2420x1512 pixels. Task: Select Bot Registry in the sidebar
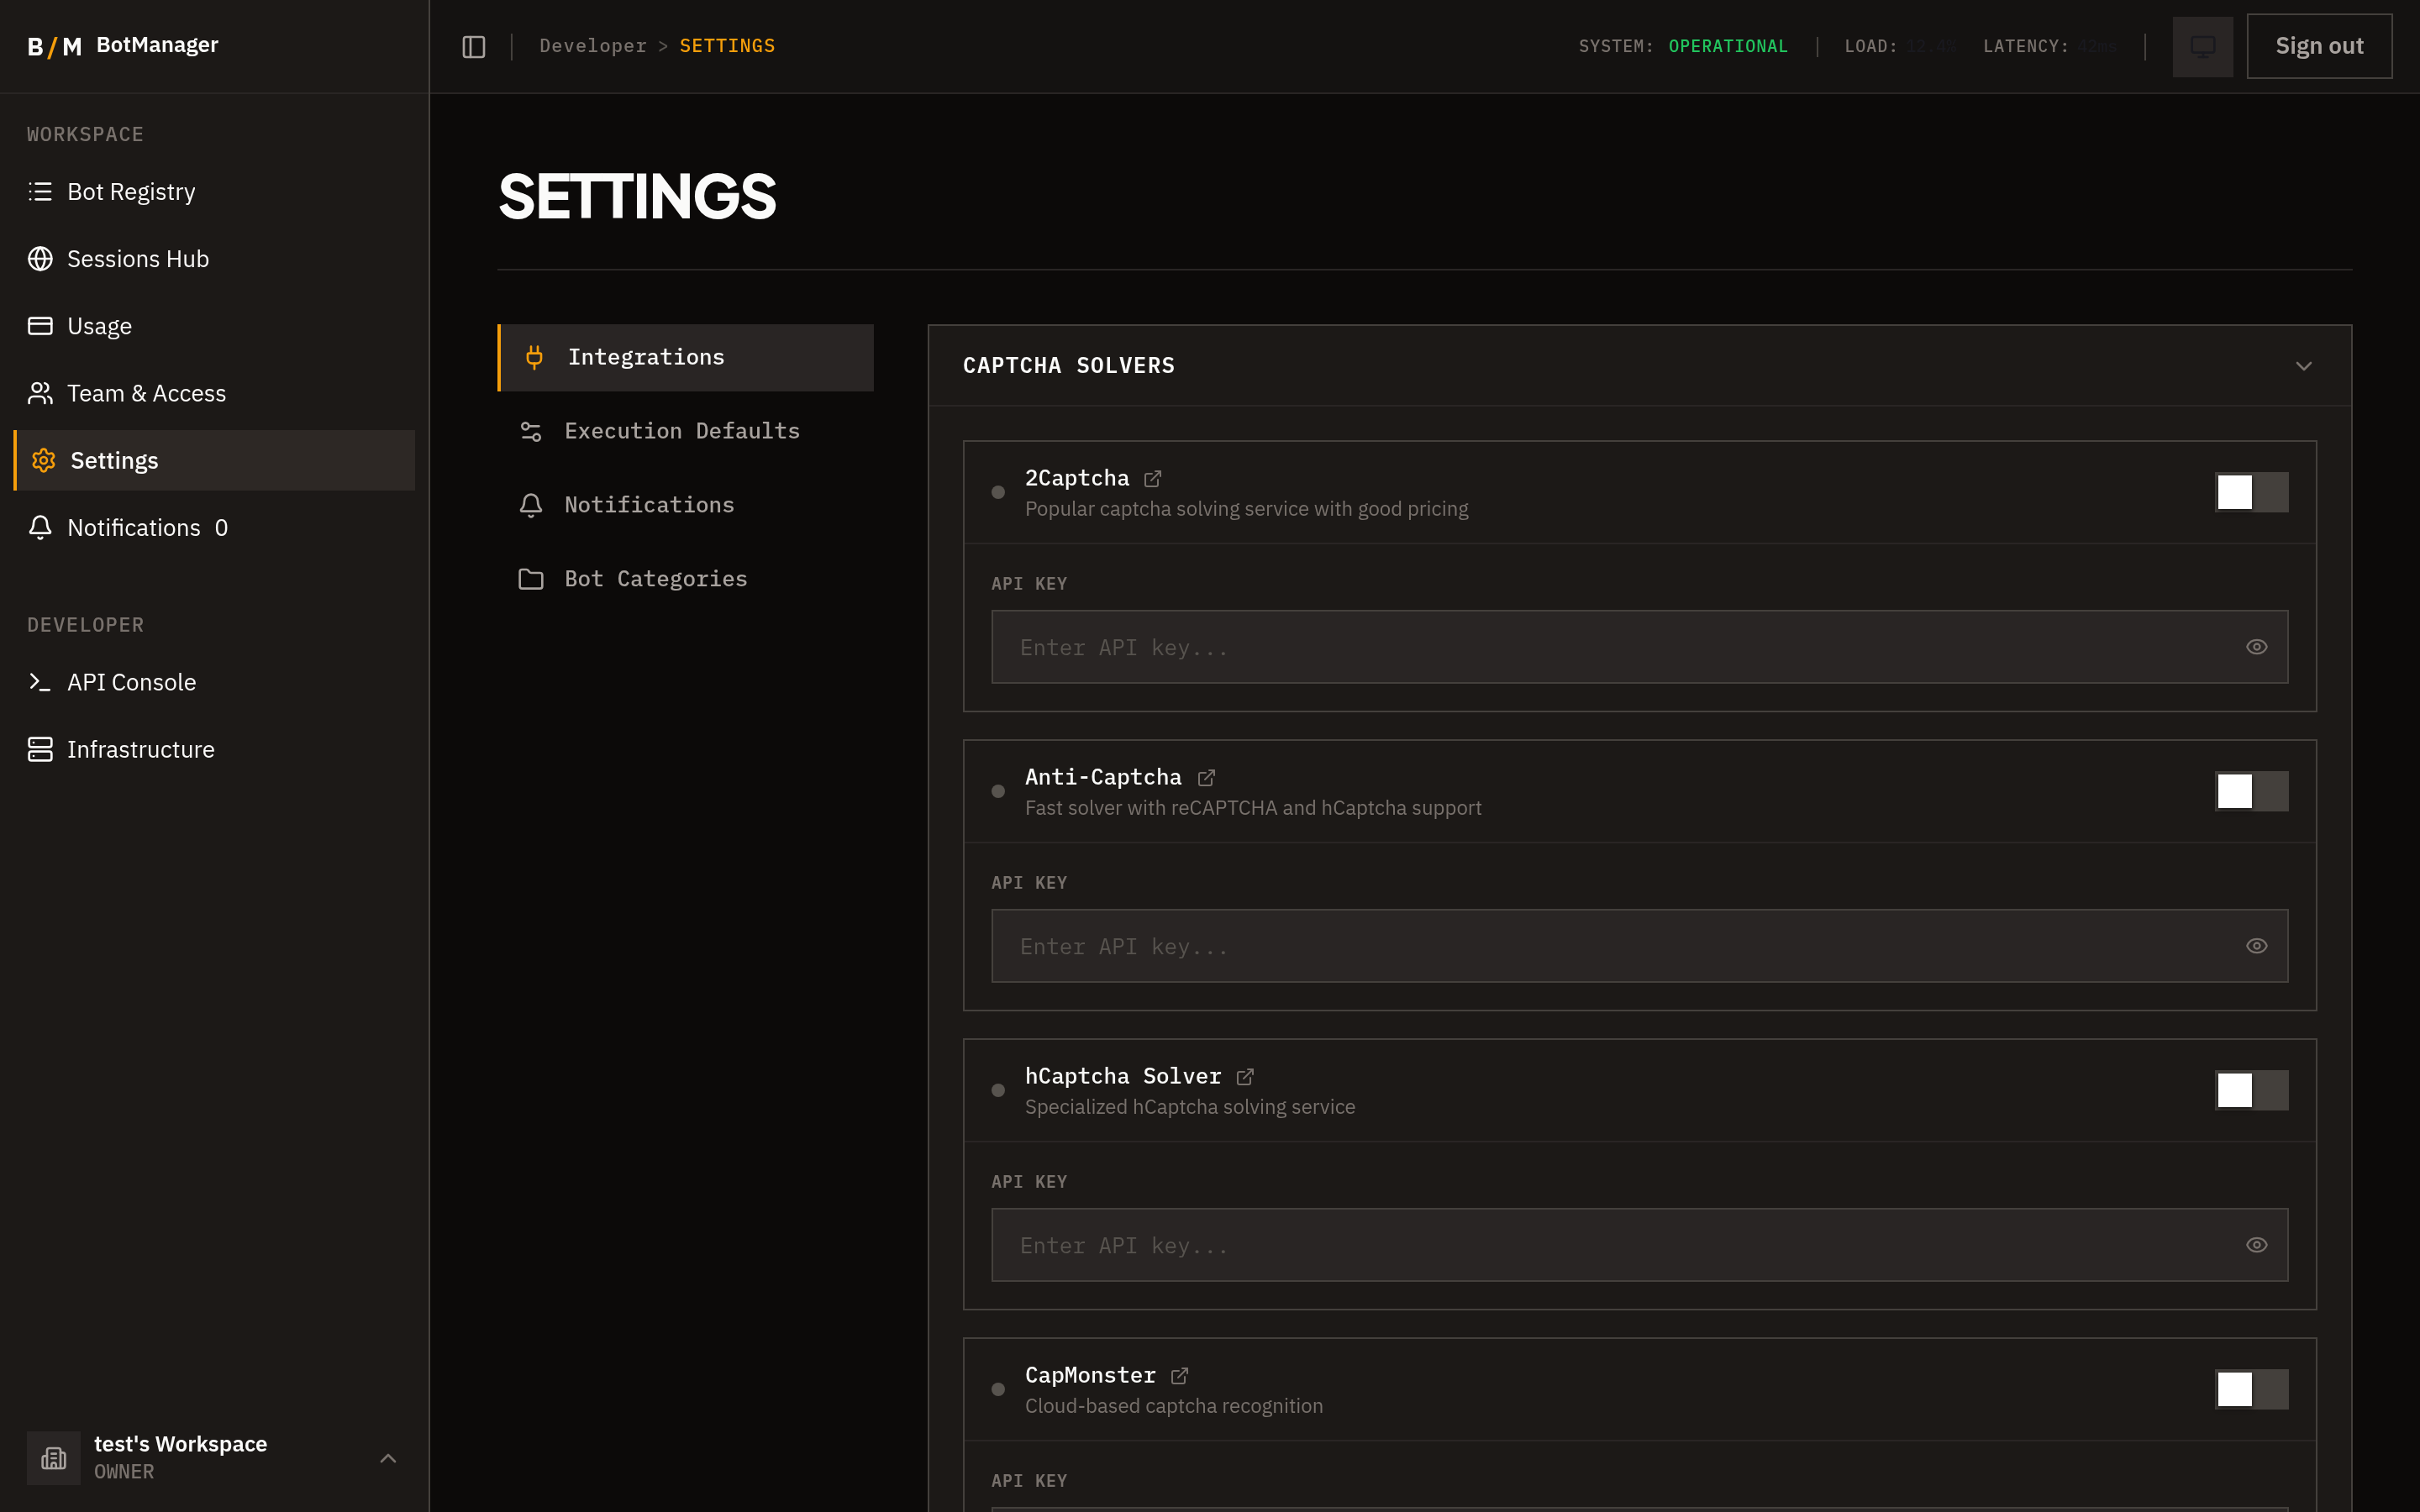coord(130,191)
